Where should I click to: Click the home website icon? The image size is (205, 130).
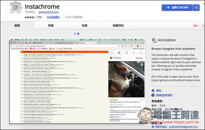pyautogui.click(x=153, y=90)
